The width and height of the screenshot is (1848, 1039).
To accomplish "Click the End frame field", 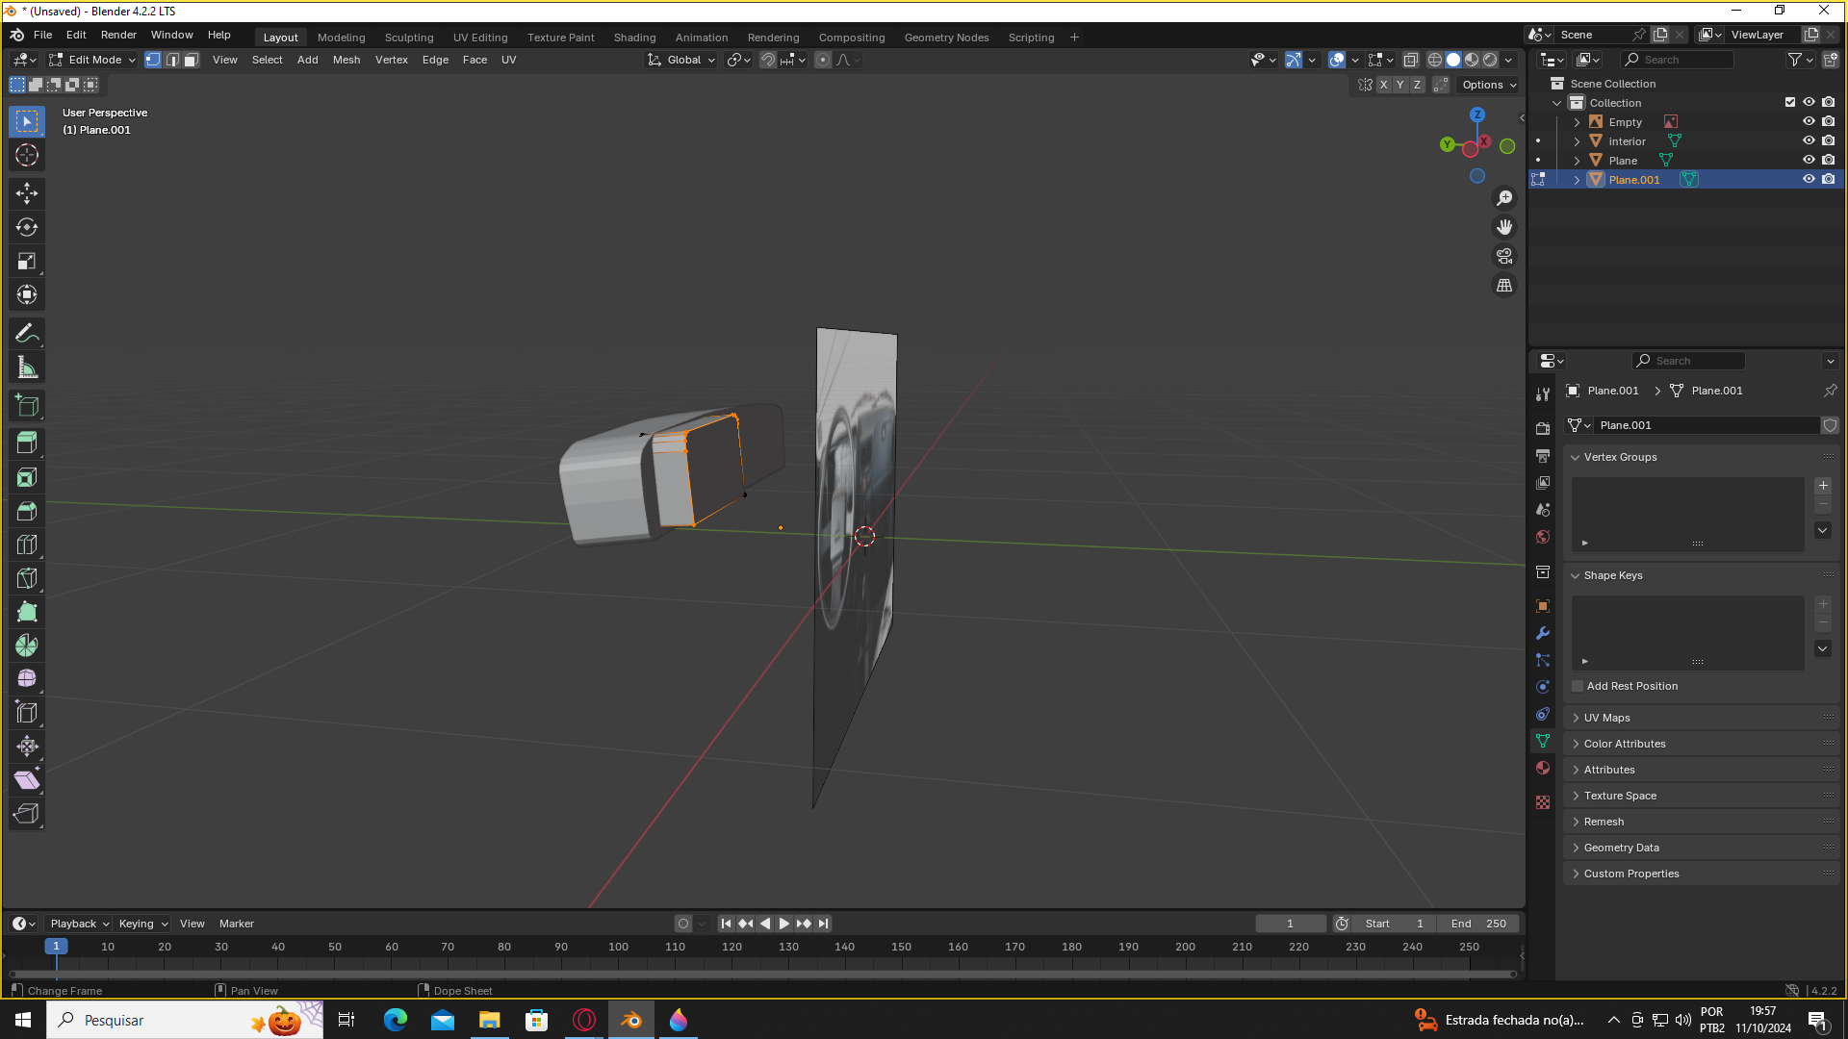I will 1479,924.
